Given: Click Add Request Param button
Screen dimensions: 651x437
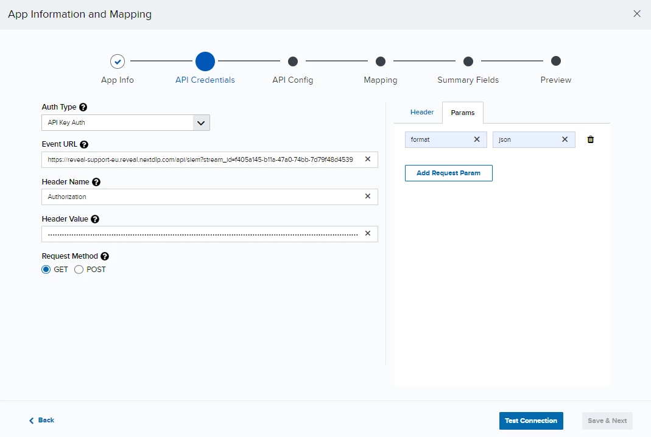Looking at the screenshot, I should coord(448,173).
